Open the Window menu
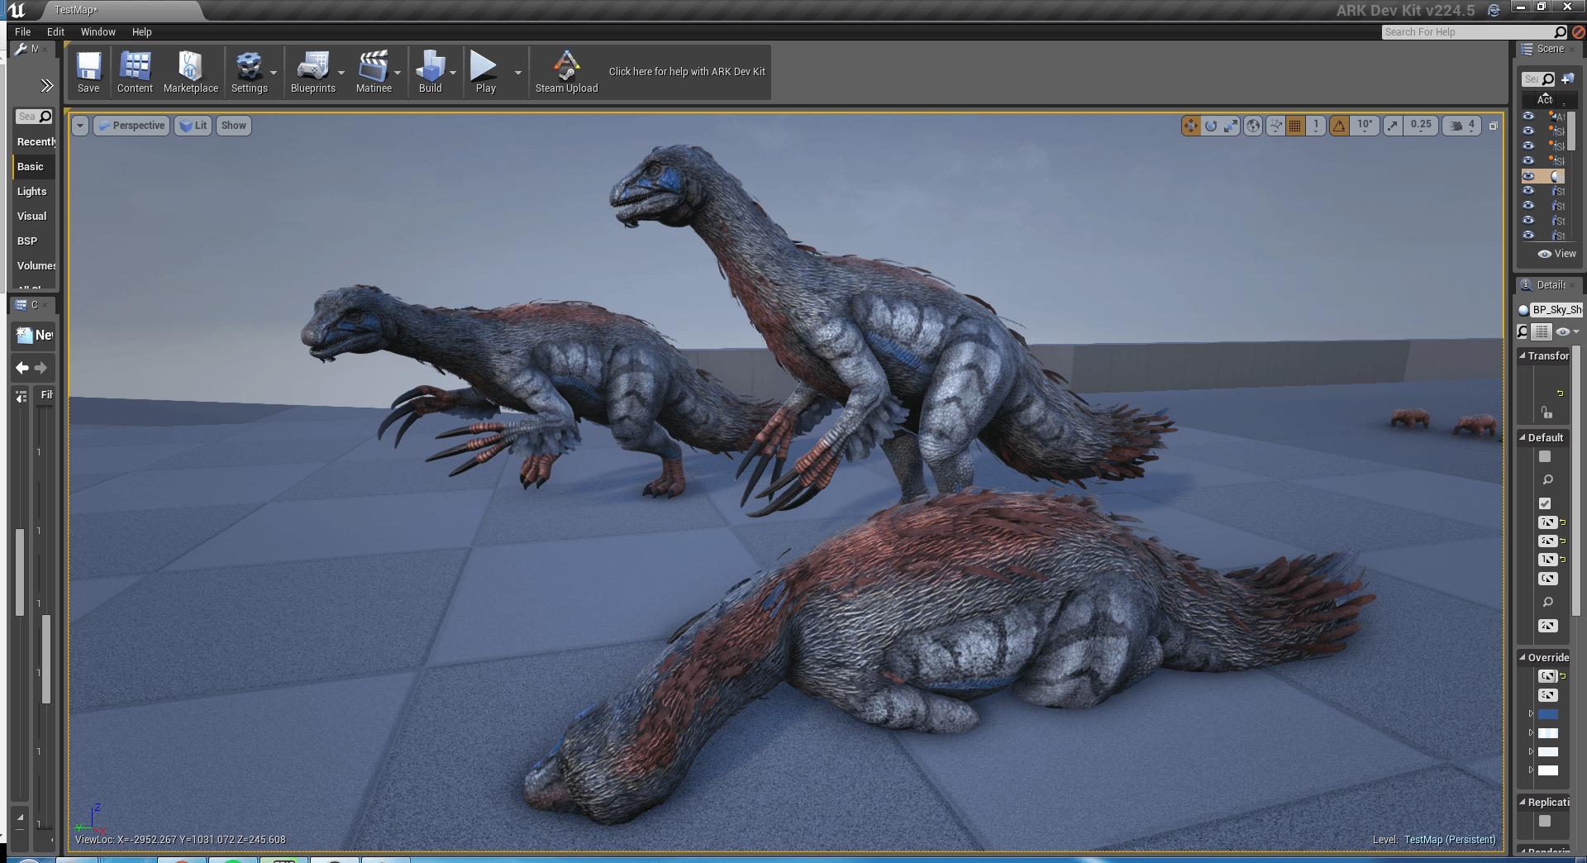Image resolution: width=1587 pixels, height=863 pixels. (x=98, y=31)
